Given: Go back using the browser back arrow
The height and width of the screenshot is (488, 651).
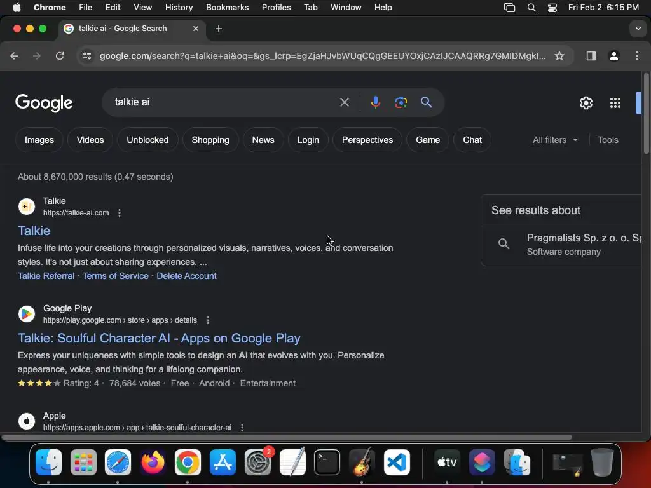Looking at the screenshot, I should click(14, 56).
